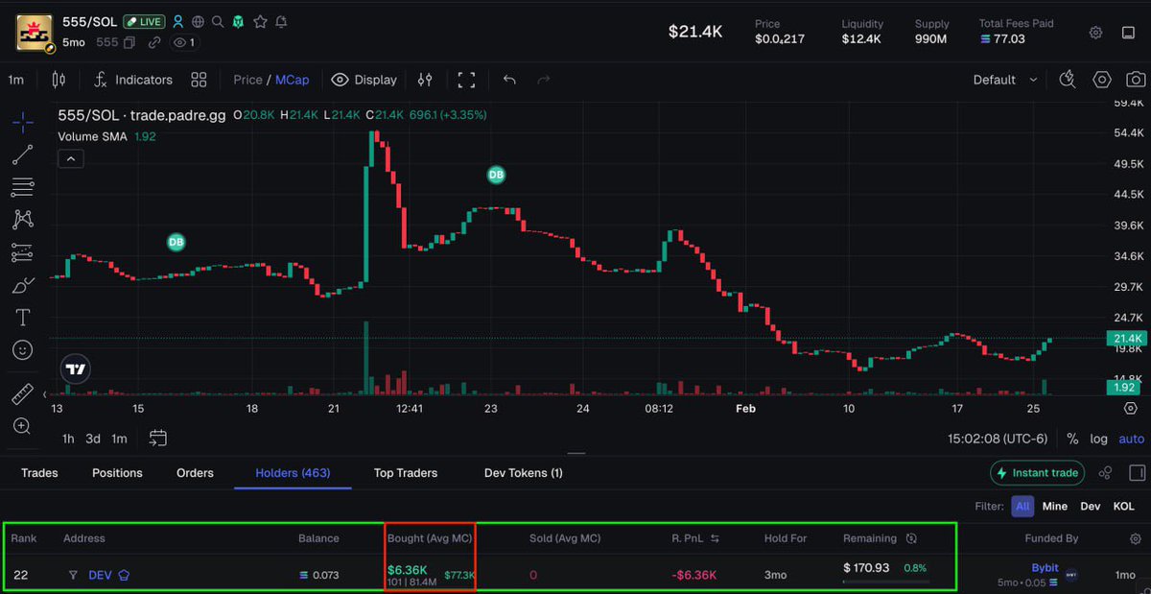Collapse the Volume SMA legend arrow

(70, 157)
